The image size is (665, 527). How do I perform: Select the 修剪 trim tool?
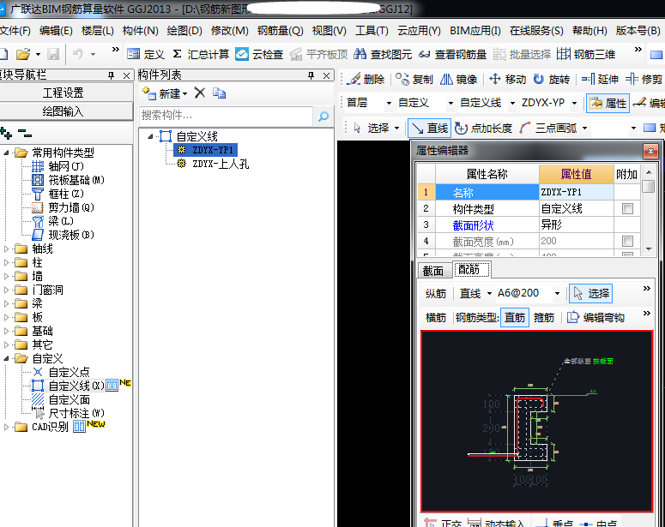(644, 79)
